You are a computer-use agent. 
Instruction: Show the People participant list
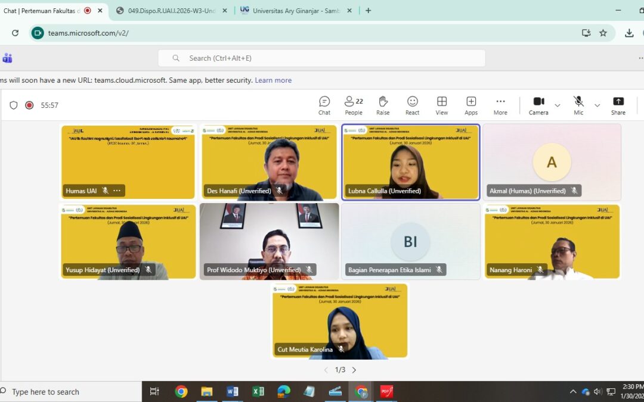tap(353, 105)
